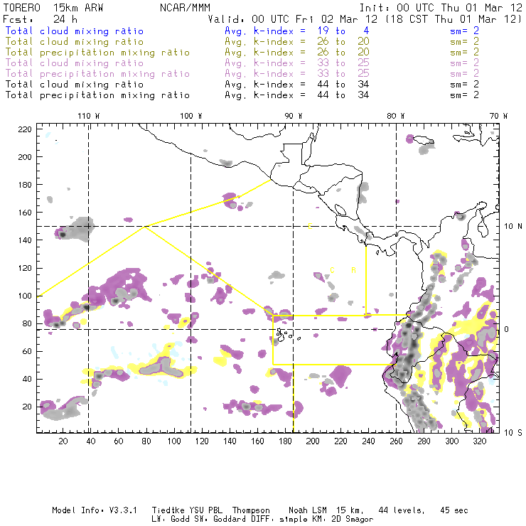Viewport: 526px width, 526px height.
Task: Click the 'Model Info: V3.3.1' footer text
Action: point(95,510)
